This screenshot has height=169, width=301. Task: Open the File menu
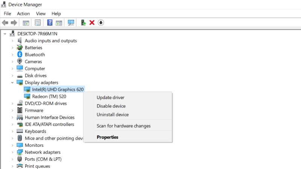8,14
